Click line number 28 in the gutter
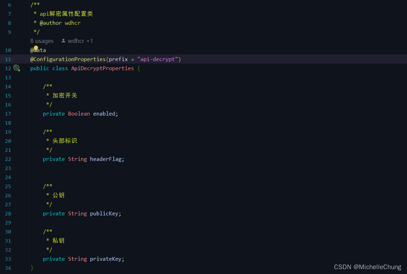This screenshot has height=274, width=407. (x=8, y=214)
